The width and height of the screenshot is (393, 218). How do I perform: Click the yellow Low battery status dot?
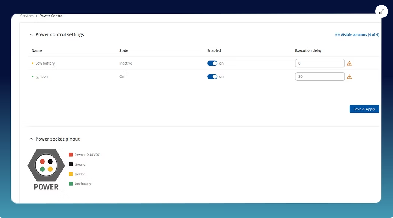[33, 63]
